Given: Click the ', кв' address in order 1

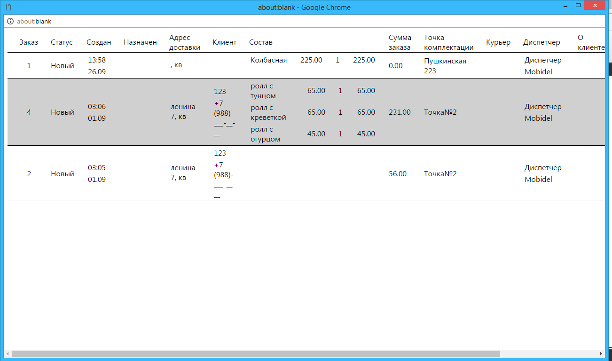Looking at the screenshot, I should pyautogui.click(x=176, y=65).
